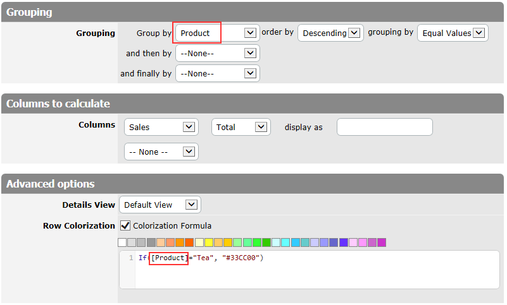Open the Total calculation dropdown

tap(241, 127)
